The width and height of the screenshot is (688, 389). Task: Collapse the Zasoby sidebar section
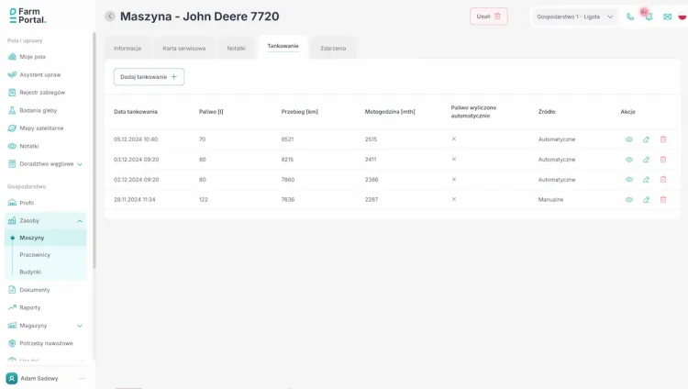coord(80,221)
